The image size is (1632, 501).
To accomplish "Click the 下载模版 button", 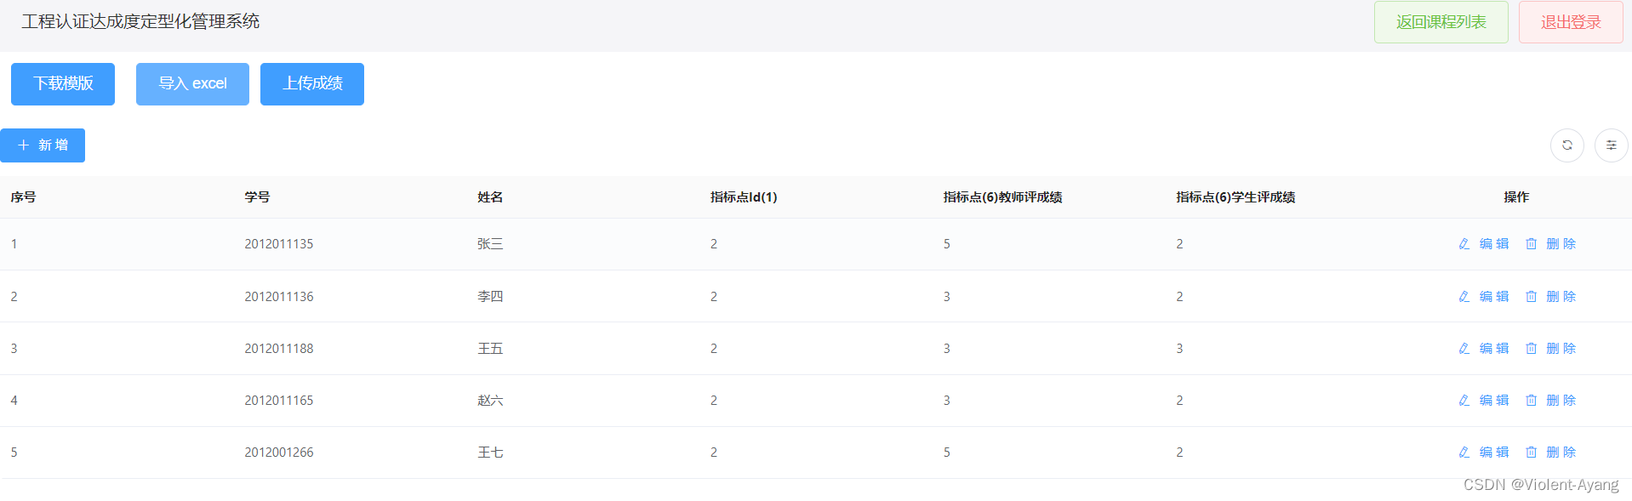I will (x=63, y=84).
